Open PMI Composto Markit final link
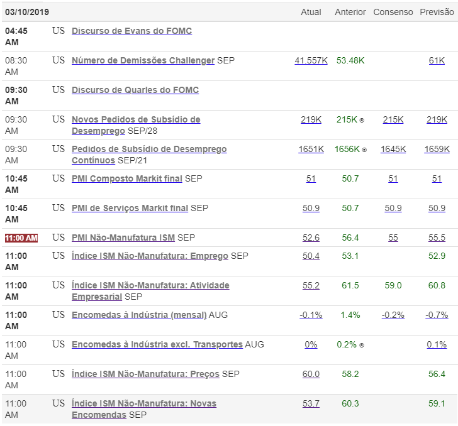Screen dimensions: 458x426 pos(127,178)
